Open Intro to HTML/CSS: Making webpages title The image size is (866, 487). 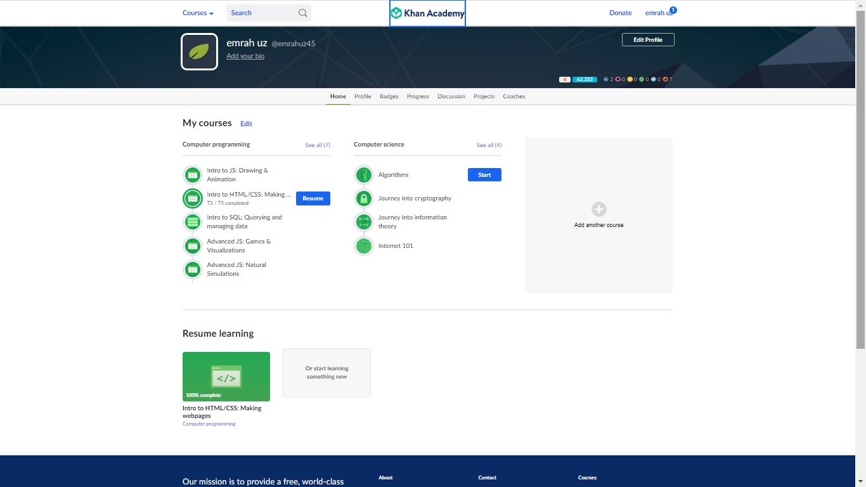222,412
